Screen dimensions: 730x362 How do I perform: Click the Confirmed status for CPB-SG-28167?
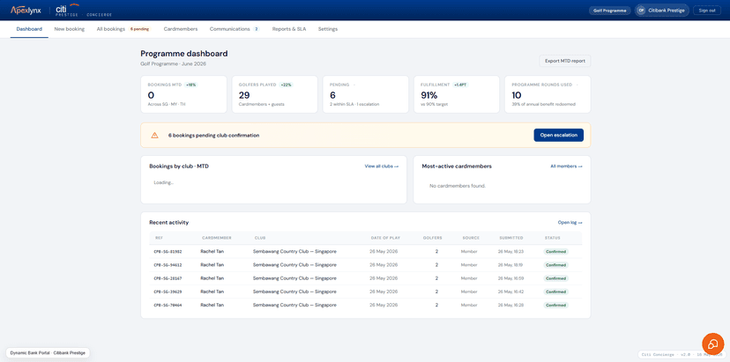556,278
